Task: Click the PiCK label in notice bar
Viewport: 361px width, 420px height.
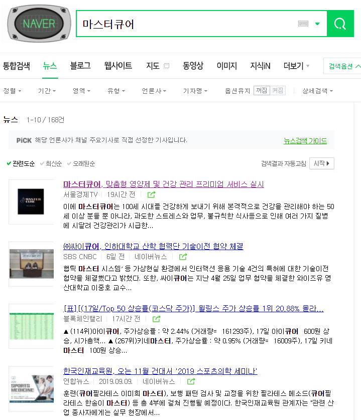Action: (x=24, y=140)
